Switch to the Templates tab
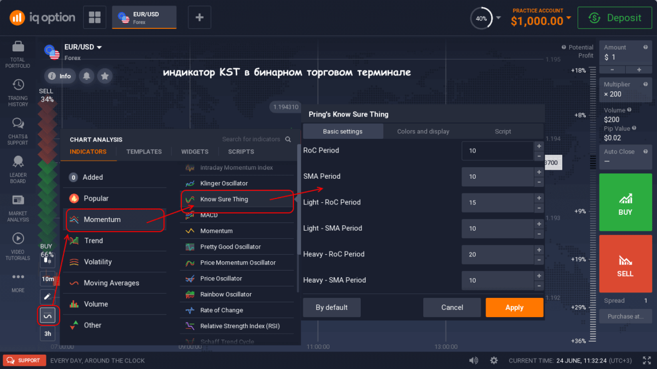 tap(144, 151)
